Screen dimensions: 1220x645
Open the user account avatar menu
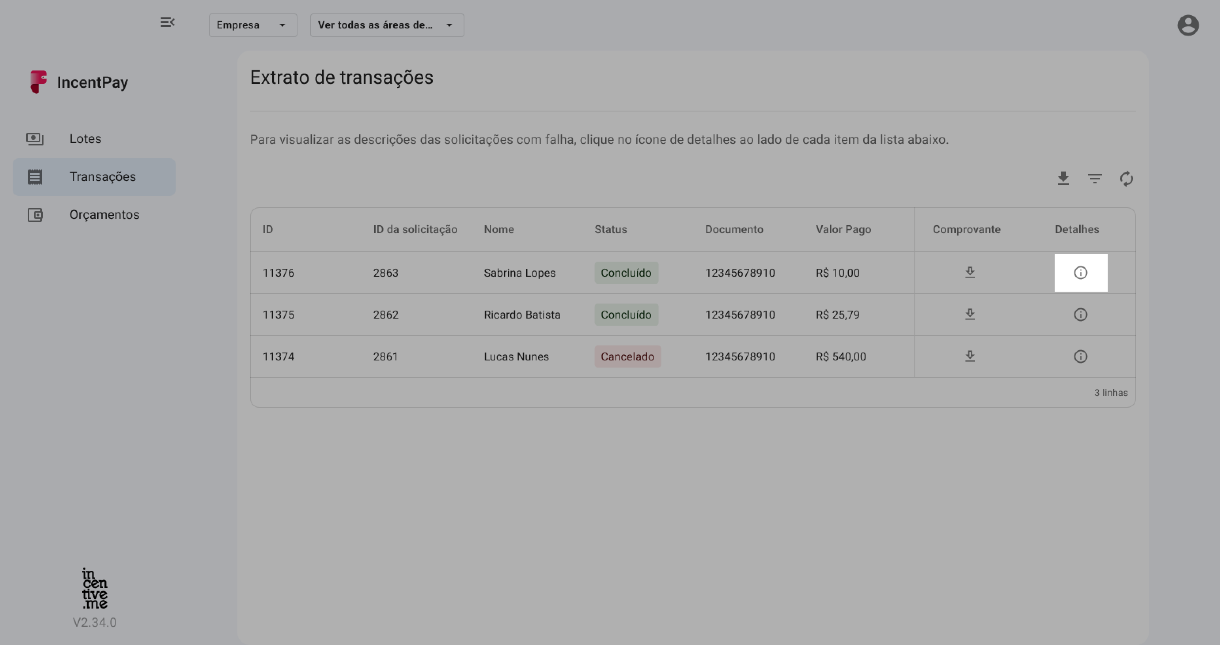tap(1188, 25)
